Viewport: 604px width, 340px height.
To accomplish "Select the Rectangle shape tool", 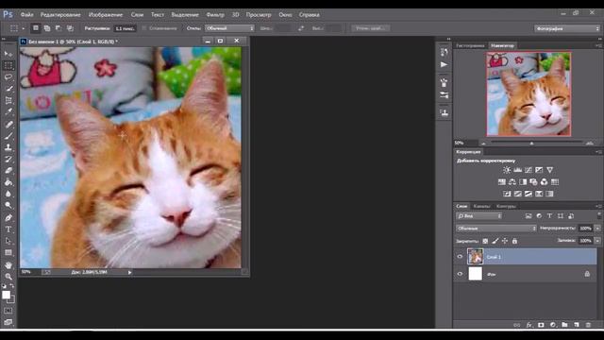I will pyautogui.click(x=8, y=253).
